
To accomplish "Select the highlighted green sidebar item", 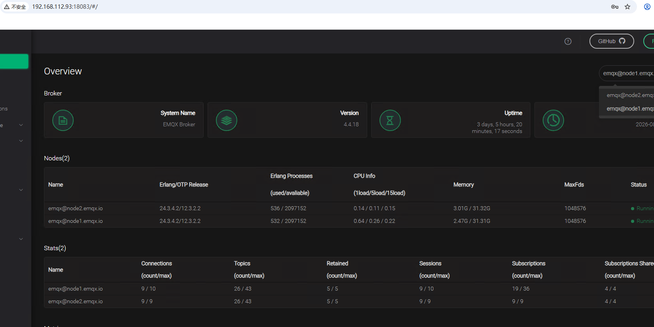I will pos(14,61).
